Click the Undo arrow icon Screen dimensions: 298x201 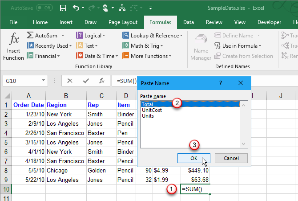coord(76,8)
